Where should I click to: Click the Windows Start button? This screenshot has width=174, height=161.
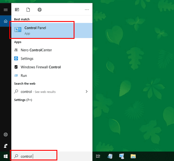click(x=6, y=156)
